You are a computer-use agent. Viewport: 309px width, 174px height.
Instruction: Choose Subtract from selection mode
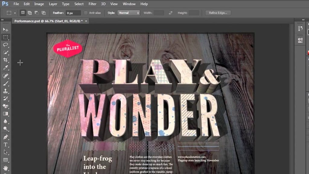pos(37,13)
